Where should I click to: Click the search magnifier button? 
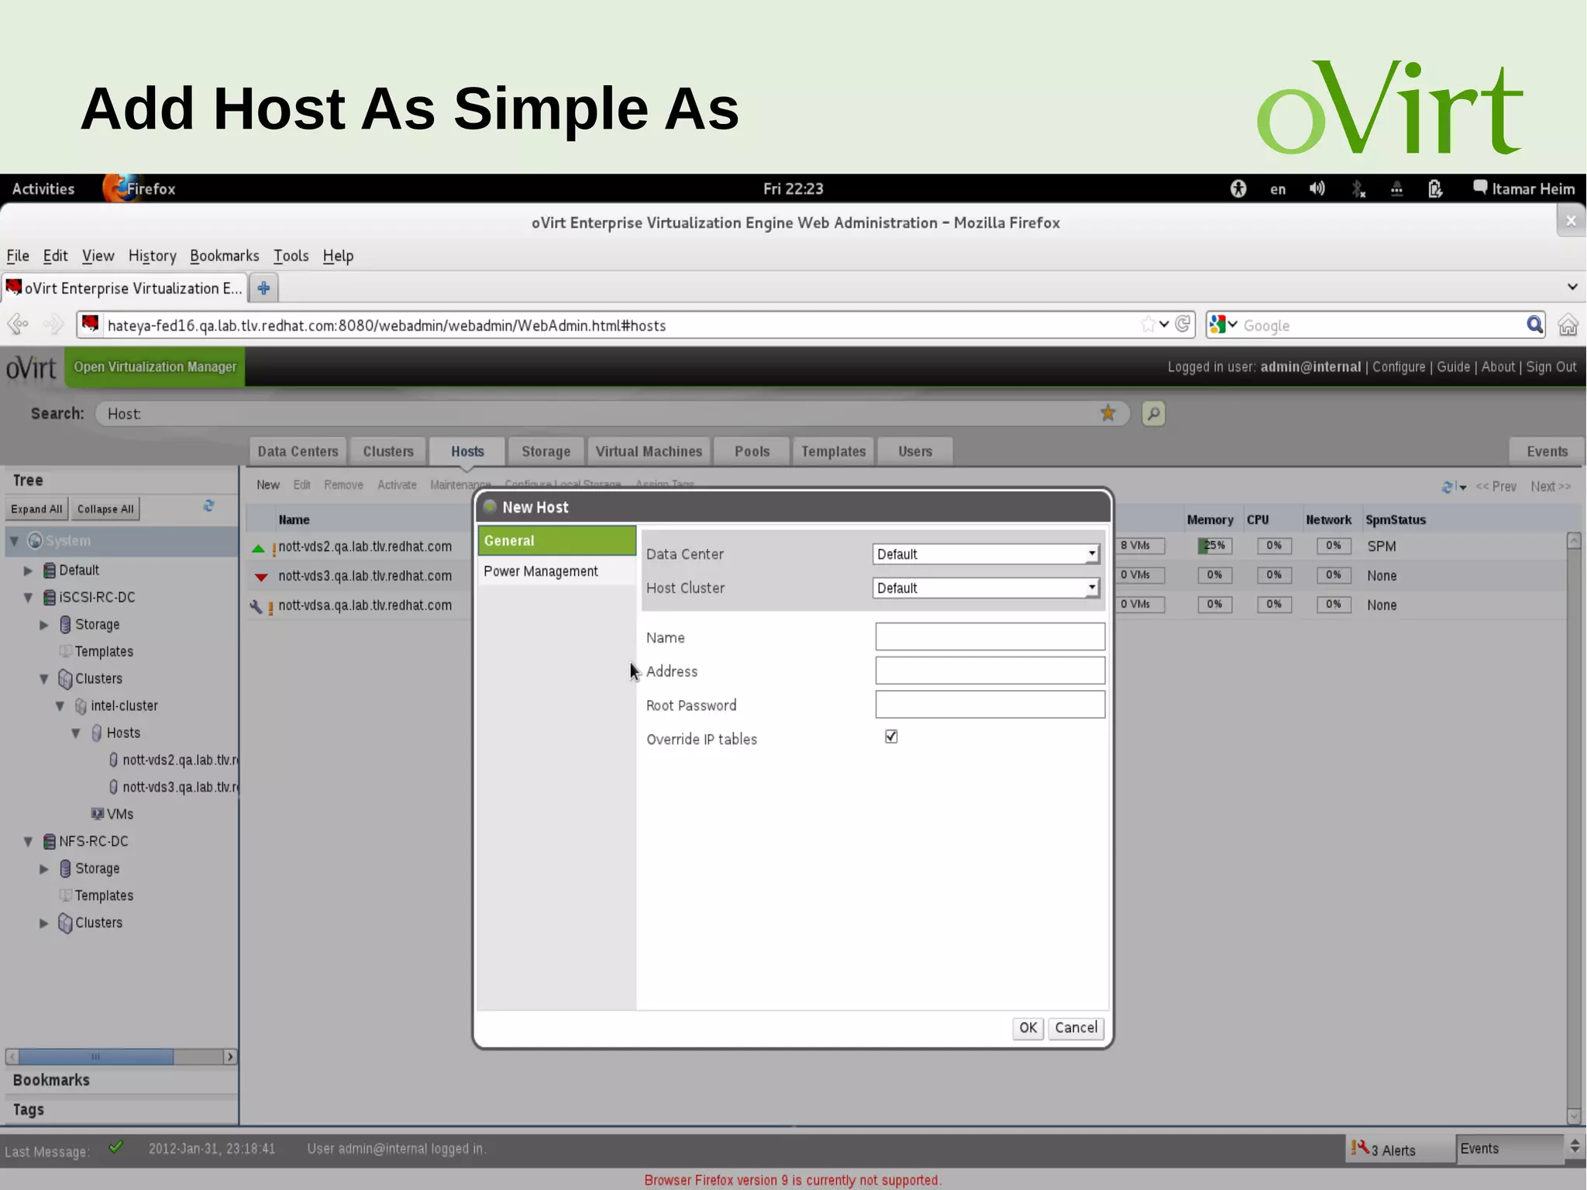coord(1153,414)
